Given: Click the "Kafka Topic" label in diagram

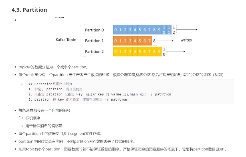Looking at the screenshot, I should click(x=66, y=40).
